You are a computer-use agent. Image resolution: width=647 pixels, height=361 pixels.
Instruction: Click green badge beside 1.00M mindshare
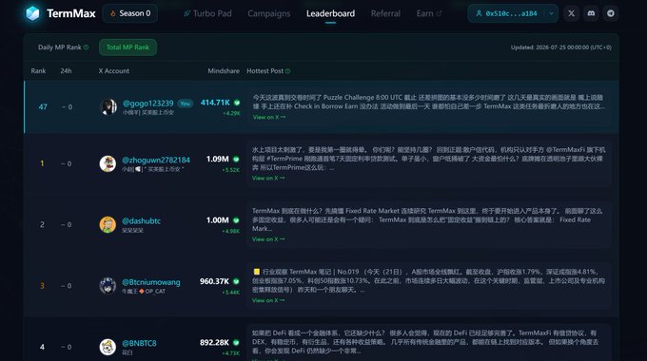(236, 220)
